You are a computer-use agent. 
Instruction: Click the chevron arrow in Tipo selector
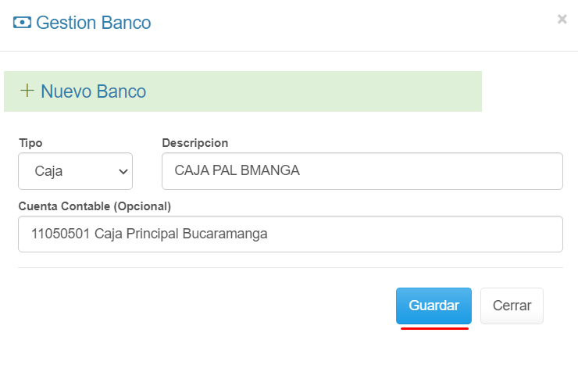click(123, 171)
